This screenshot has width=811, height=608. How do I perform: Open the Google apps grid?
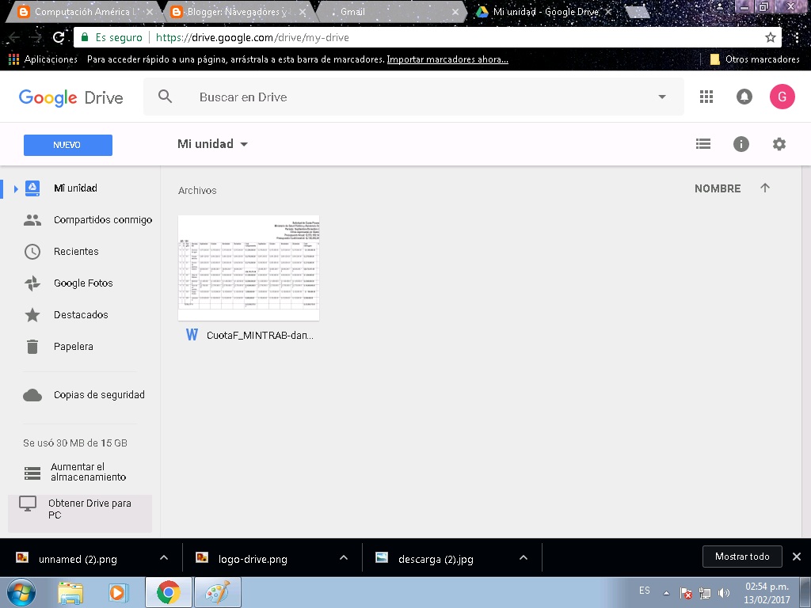[x=706, y=96]
